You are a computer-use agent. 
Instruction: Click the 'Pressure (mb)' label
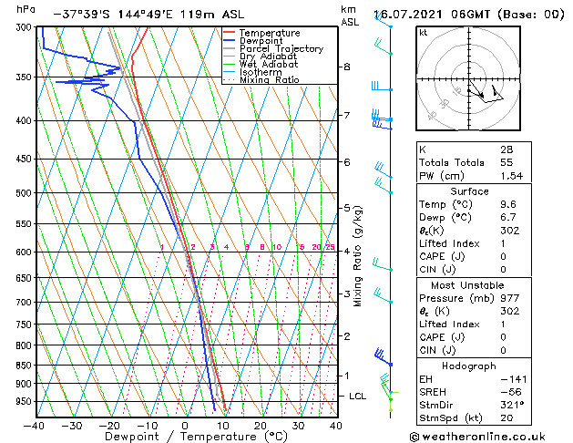[x=457, y=298]
